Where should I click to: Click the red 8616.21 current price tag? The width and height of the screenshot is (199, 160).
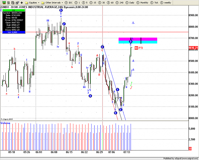[193, 48]
